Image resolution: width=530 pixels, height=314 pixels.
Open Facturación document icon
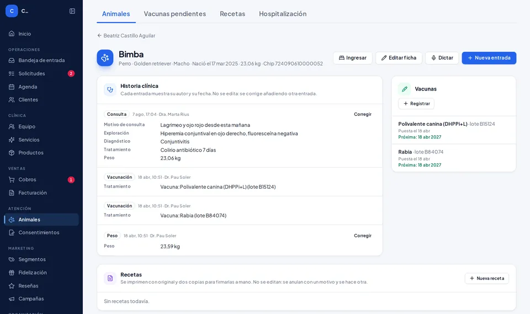coord(12,193)
